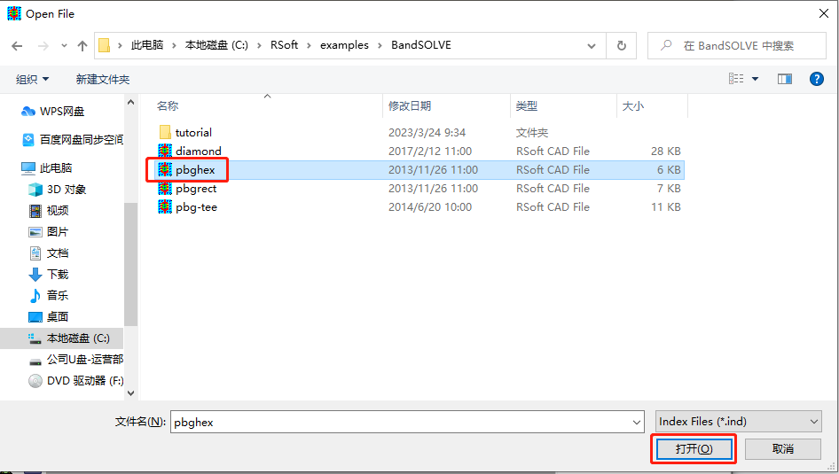Image resolution: width=839 pixels, height=474 pixels.
Task: Click 新建文件夹 to create folder
Action: (x=102, y=79)
